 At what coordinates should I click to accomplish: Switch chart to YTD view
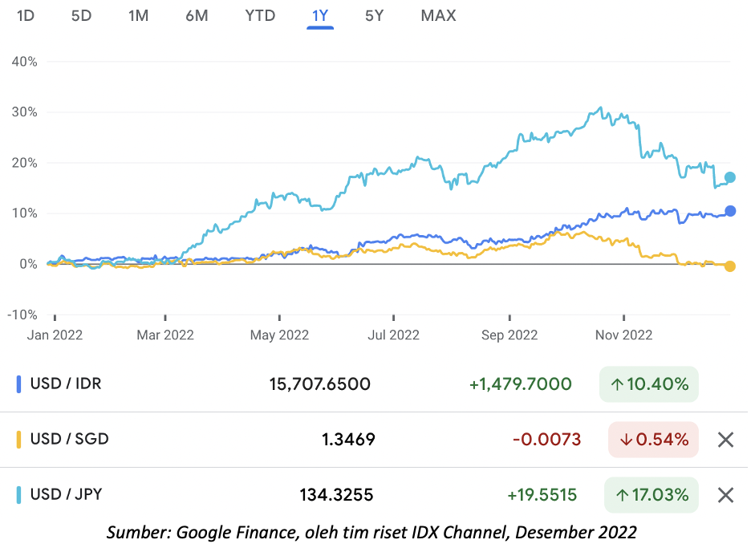tap(260, 15)
